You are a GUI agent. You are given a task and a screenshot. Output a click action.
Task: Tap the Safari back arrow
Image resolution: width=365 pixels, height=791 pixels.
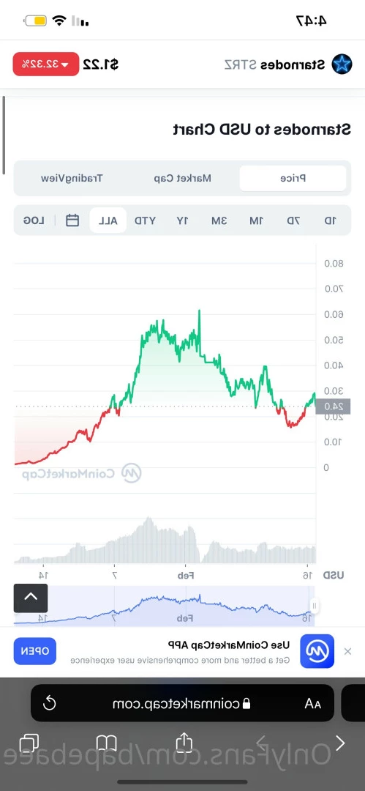coord(340,743)
